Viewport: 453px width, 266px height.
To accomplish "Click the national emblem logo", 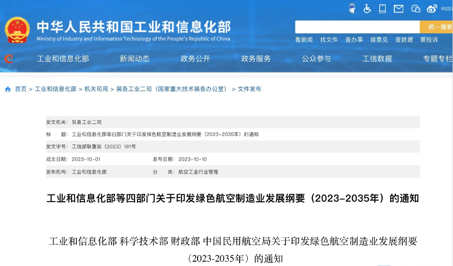I will click(17, 31).
